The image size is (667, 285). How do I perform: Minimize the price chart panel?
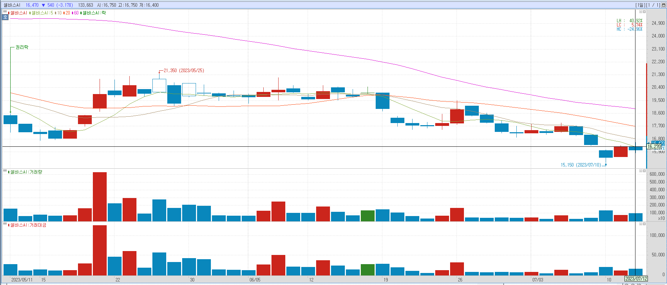pyautogui.click(x=641, y=12)
